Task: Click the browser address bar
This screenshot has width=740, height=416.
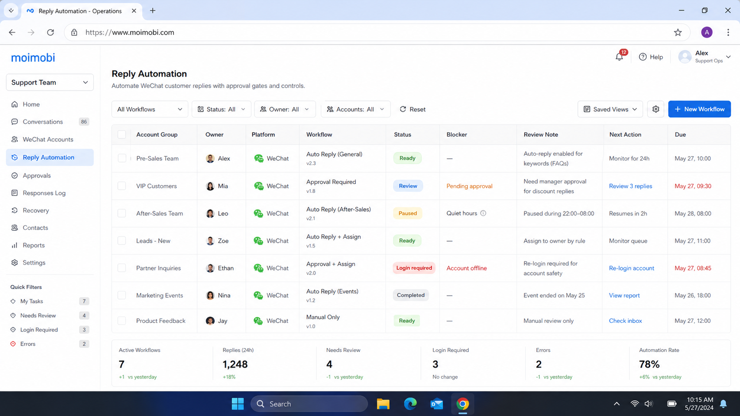Action: [x=376, y=32]
